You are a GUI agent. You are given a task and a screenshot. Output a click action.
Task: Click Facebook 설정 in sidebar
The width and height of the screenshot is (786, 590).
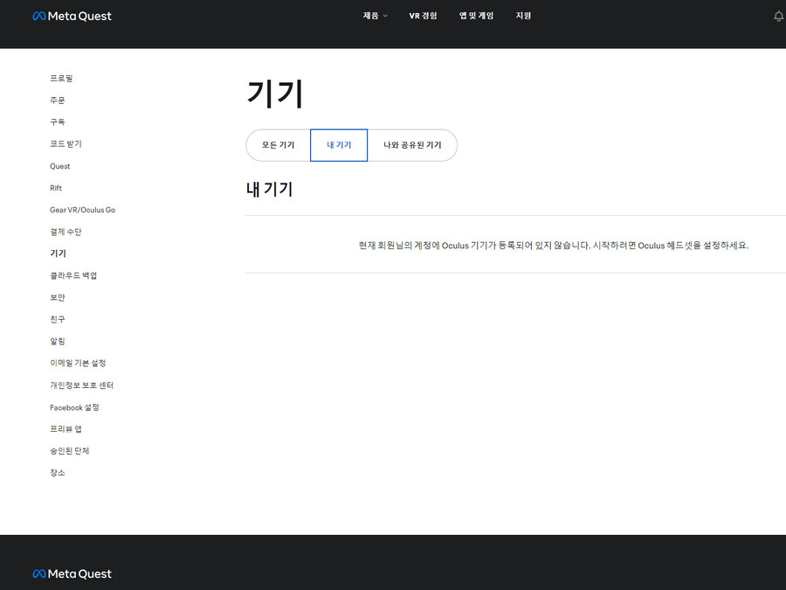(x=74, y=407)
